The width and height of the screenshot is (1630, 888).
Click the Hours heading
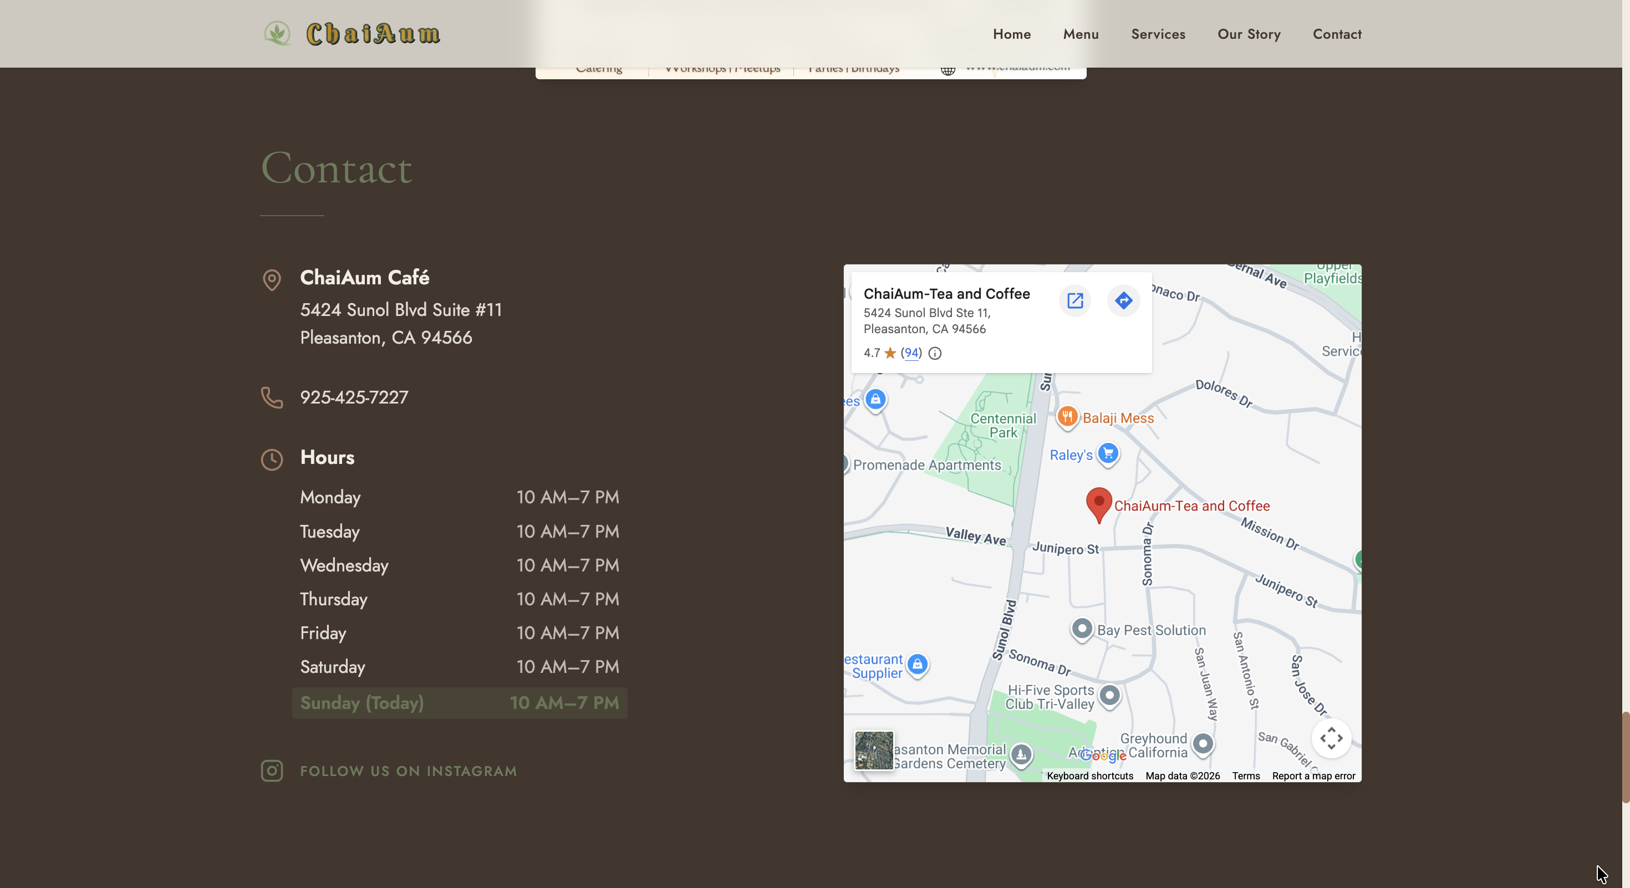pos(327,457)
